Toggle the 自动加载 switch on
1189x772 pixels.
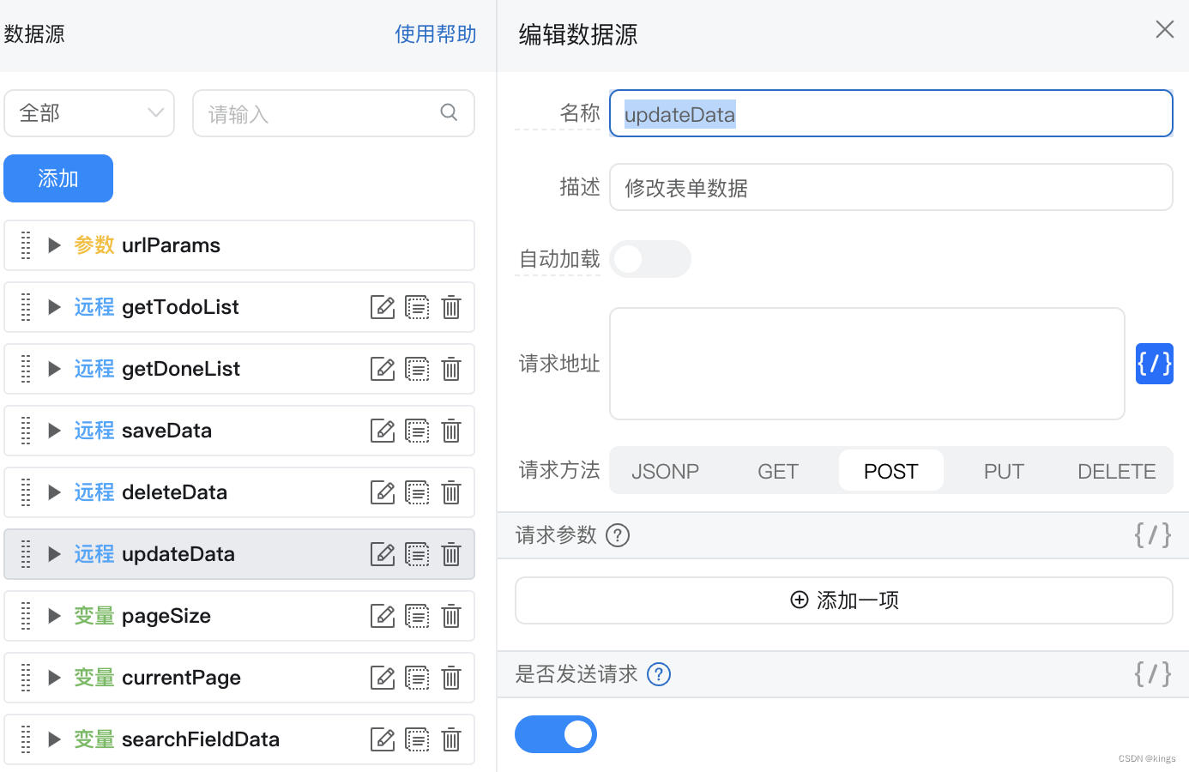coord(649,259)
